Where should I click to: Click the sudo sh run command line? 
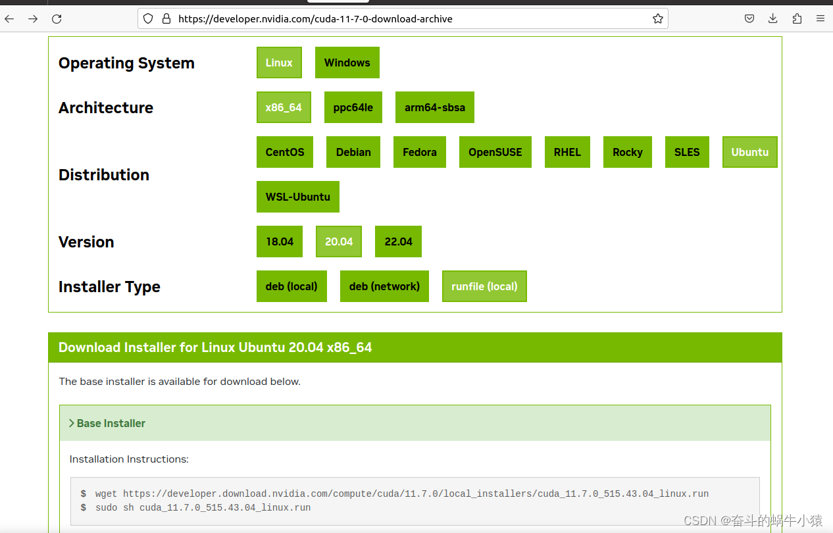tap(203, 508)
